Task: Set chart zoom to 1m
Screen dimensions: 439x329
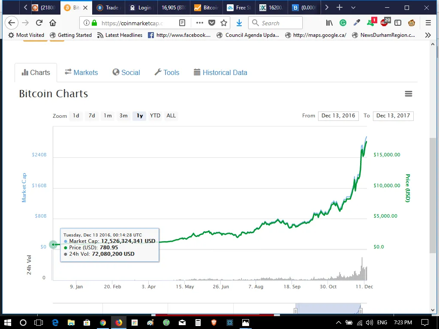Action: click(108, 116)
